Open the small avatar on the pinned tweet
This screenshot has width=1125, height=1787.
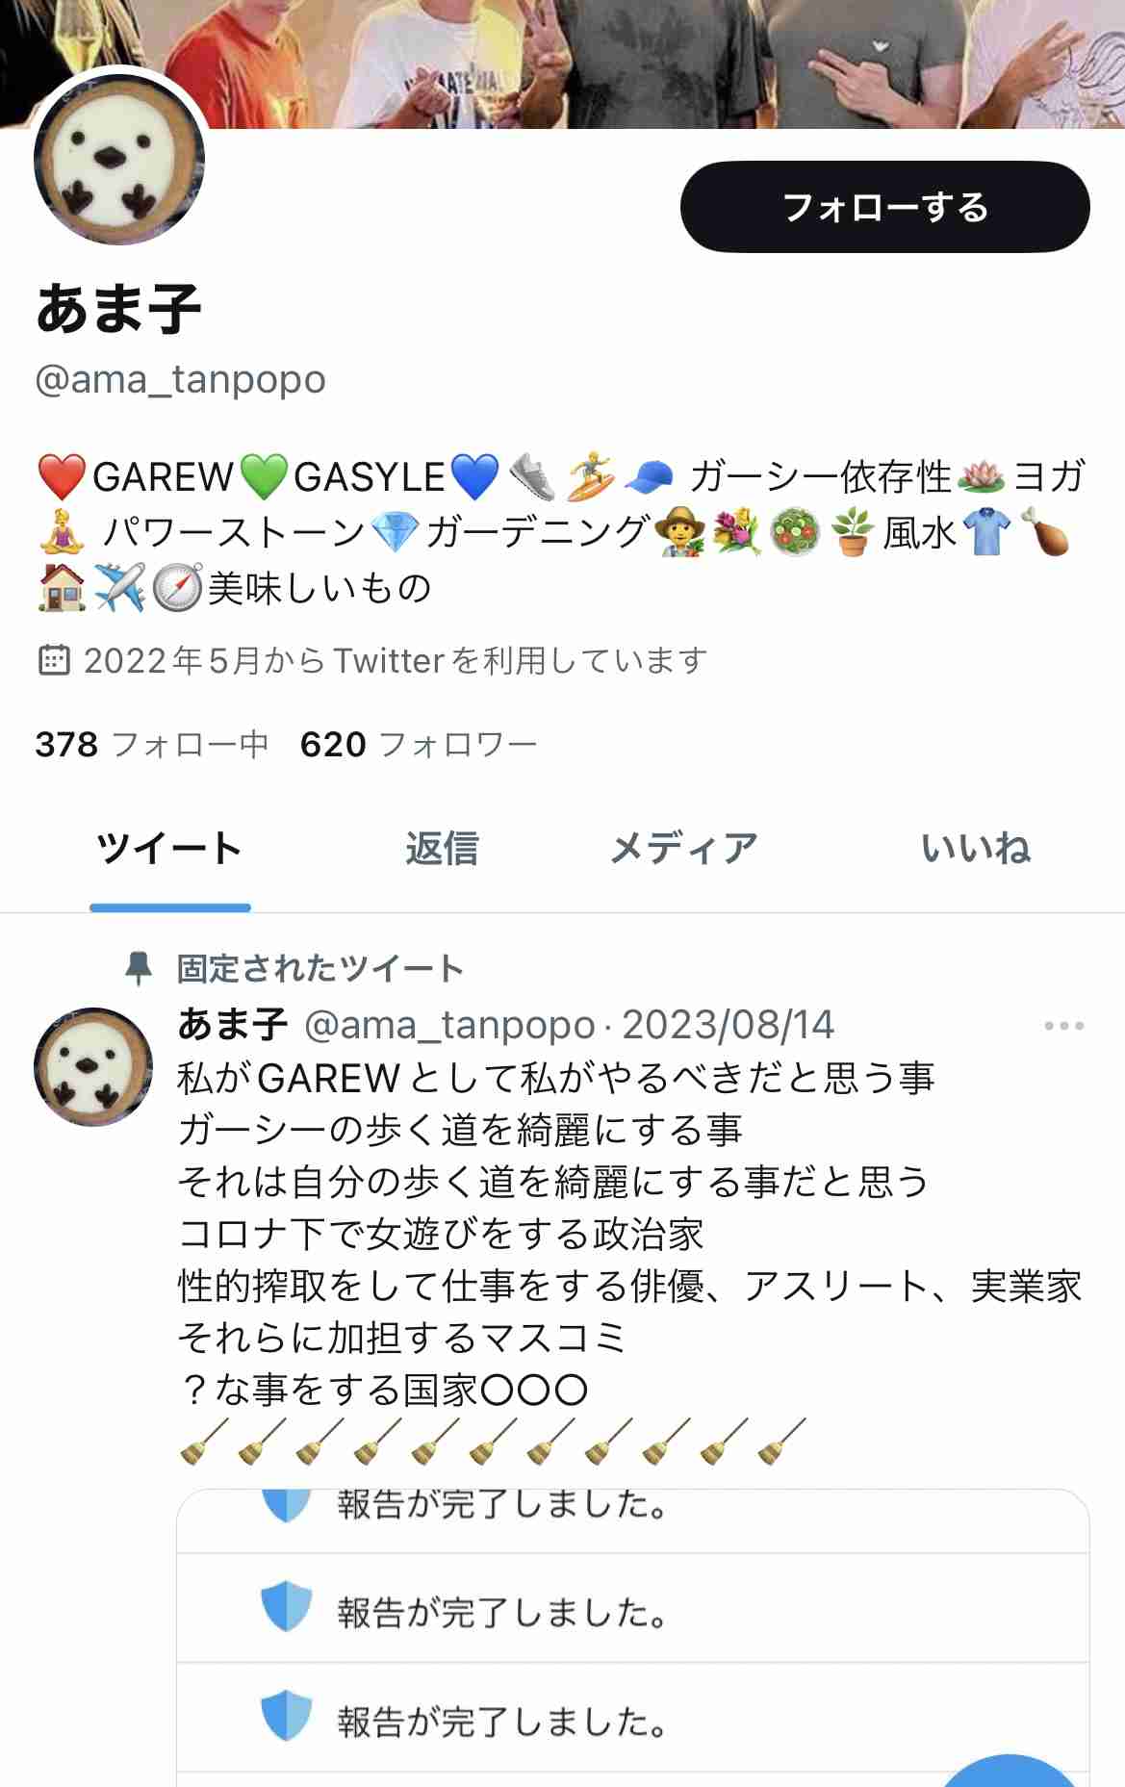[x=93, y=1067]
